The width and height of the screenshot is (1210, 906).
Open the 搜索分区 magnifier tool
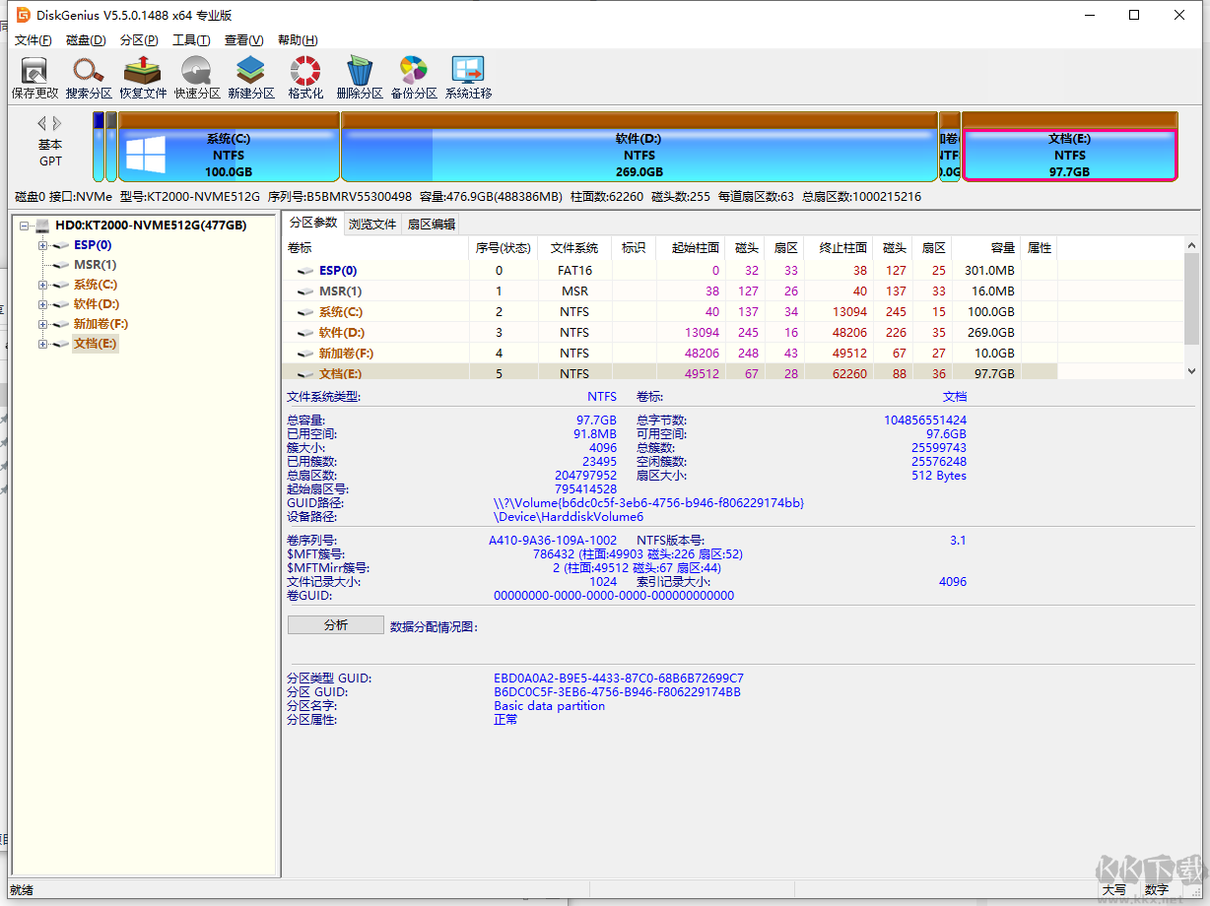tap(89, 78)
